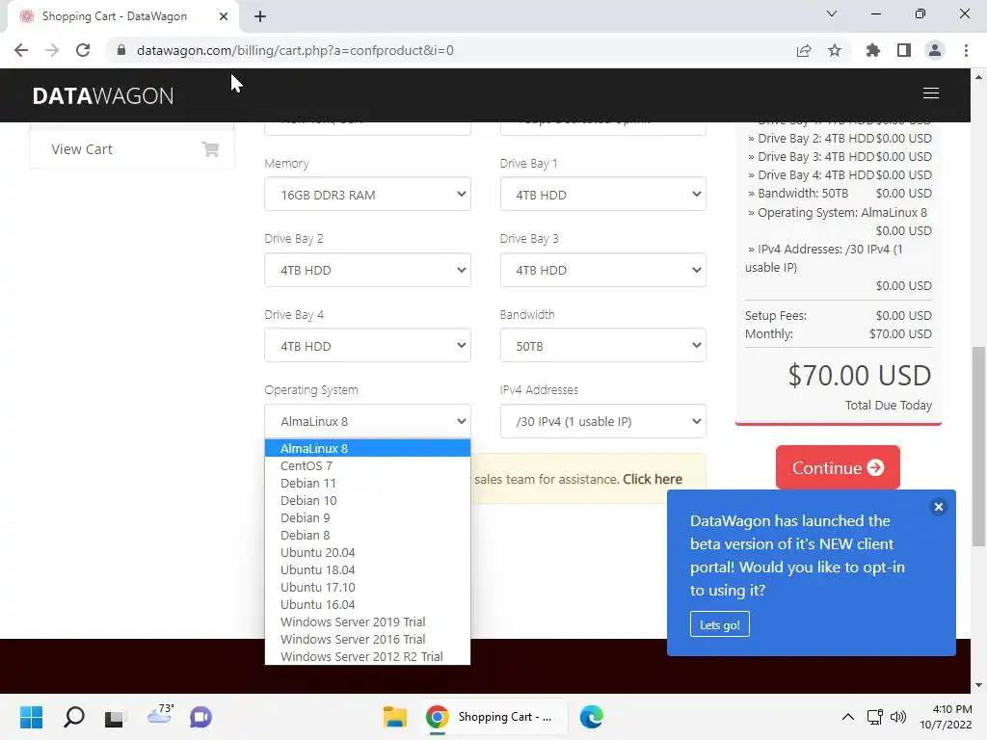Click the Chrome Shopping Cart taskbar button

[493, 717]
